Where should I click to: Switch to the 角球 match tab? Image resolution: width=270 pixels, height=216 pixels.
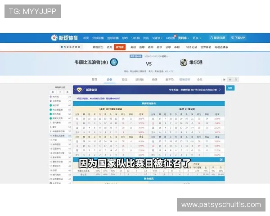(x=154, y=79)
